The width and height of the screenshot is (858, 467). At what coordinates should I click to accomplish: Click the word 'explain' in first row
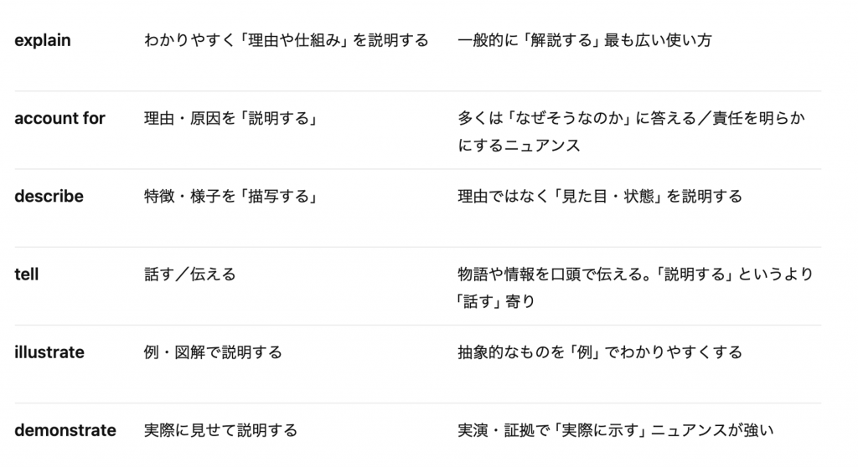tap(43, 40)
